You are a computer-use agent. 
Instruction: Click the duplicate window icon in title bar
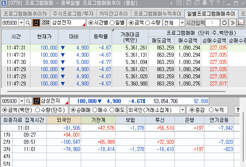coord(197,3)
